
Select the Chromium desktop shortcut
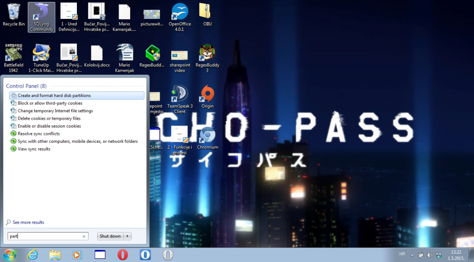click(x=207, y=138)
